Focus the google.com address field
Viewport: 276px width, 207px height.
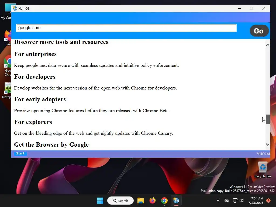tap(126, 28)
